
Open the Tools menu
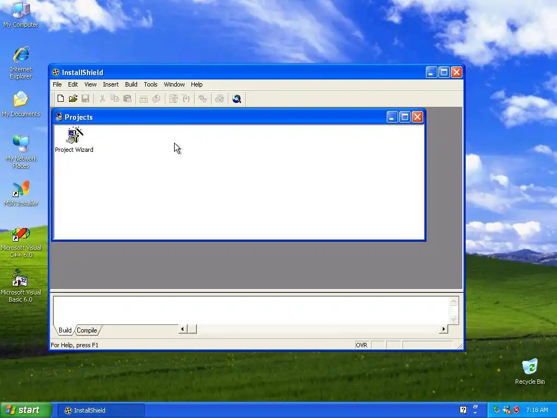point(151,84)
